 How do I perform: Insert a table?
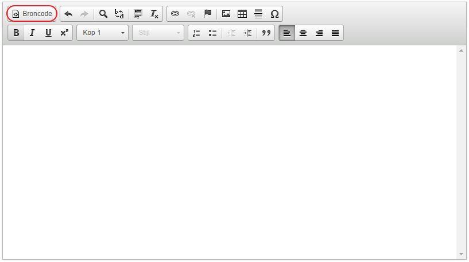[242, 14]
